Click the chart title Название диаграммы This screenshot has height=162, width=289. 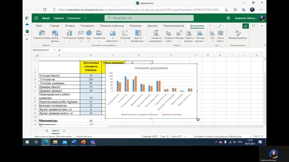(151, 68)
